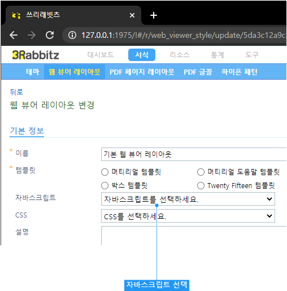287x291 pixels.
Task: Select the 머티리얼 도움말 템플릿 radio button
Action: [x=201, y=172]
